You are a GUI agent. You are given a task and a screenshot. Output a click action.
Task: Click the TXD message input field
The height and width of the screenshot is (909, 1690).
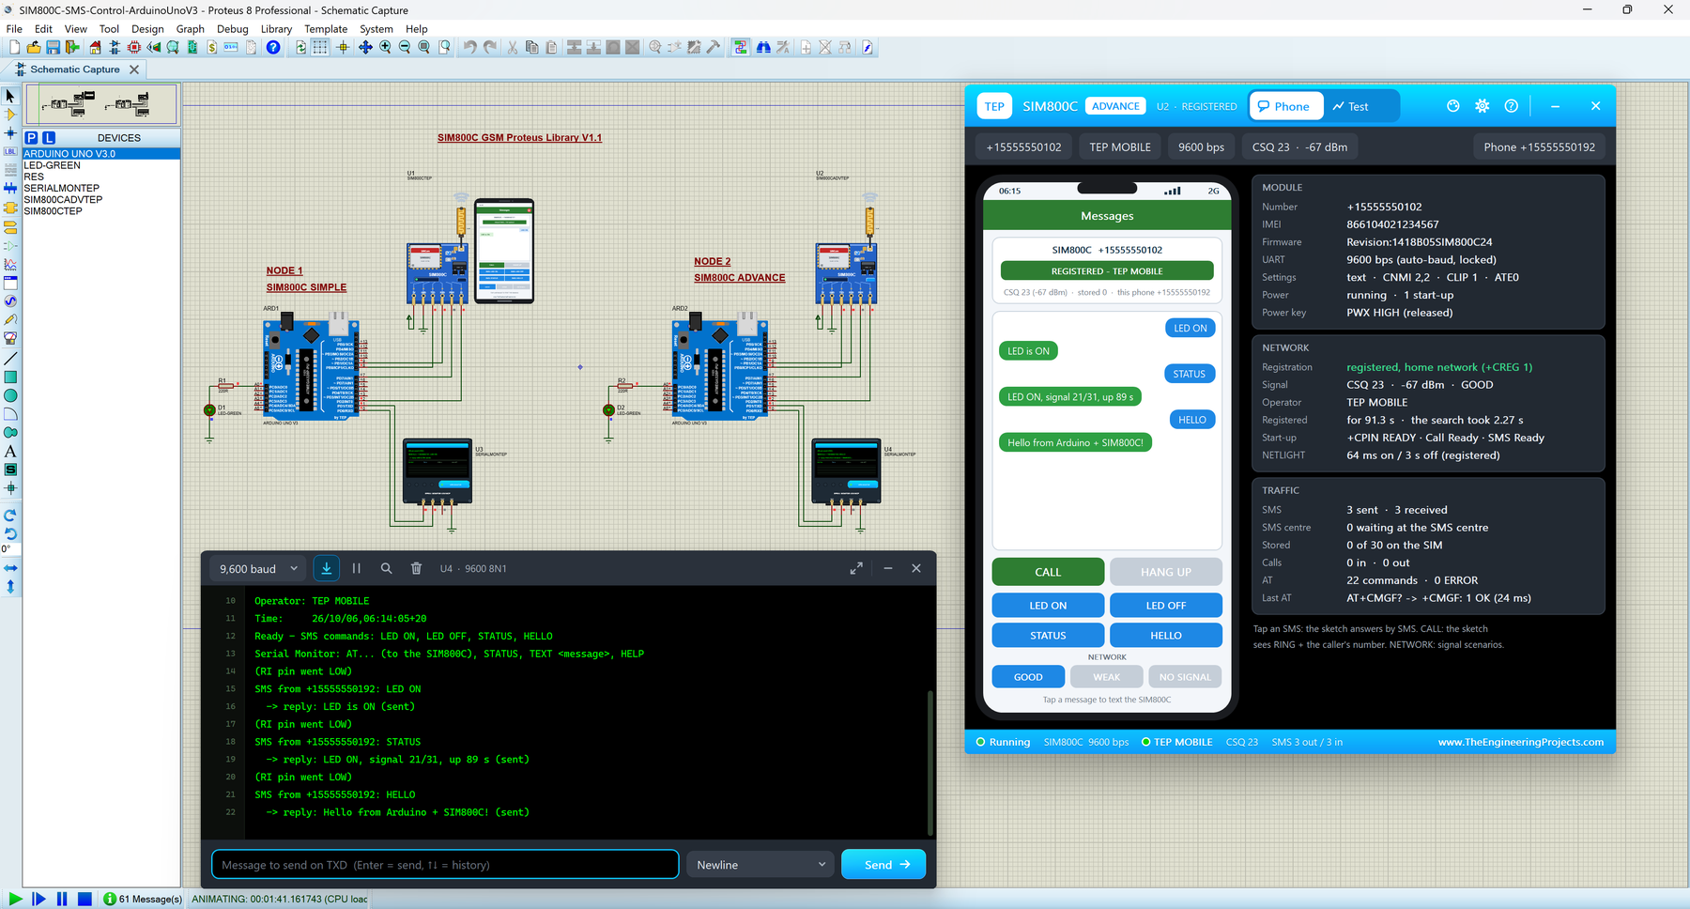pos(445,865)
